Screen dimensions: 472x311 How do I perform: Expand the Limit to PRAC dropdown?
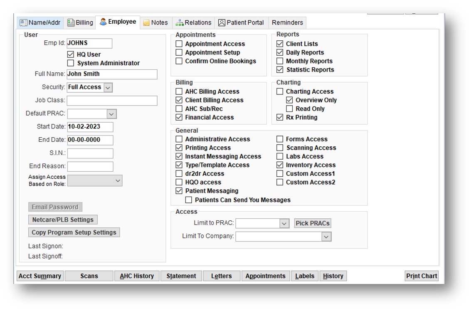284,223
